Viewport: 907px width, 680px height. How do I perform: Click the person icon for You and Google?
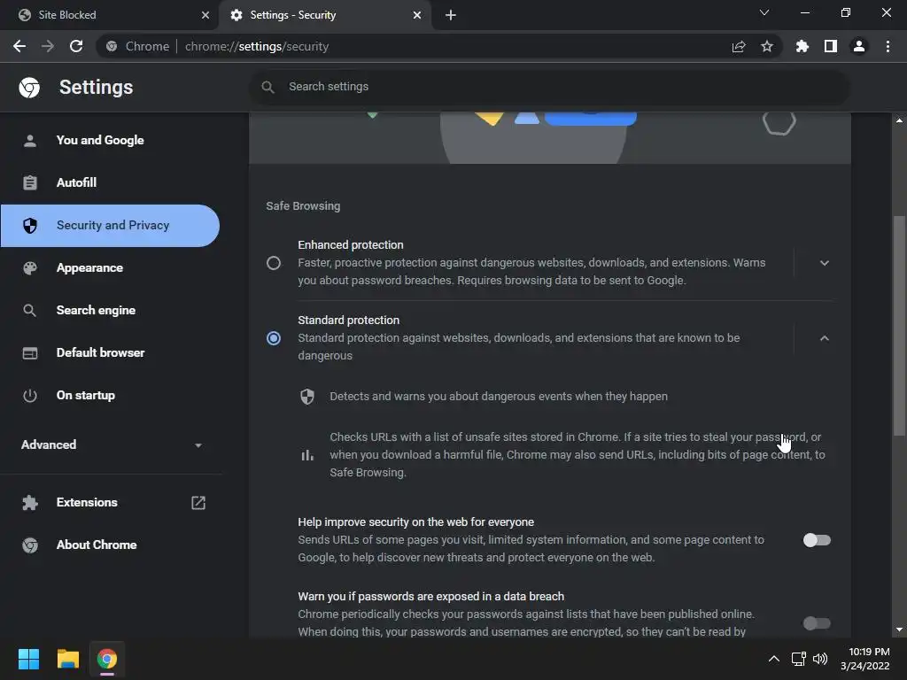click(x=30, y=141)
